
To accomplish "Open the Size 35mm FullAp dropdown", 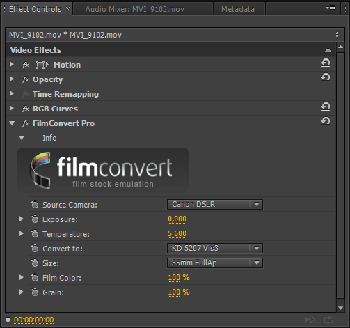I will click(215, 263).
